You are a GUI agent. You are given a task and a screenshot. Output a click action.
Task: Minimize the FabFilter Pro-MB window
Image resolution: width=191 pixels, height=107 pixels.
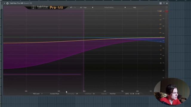pyautogui.click(x=164, y=3)
